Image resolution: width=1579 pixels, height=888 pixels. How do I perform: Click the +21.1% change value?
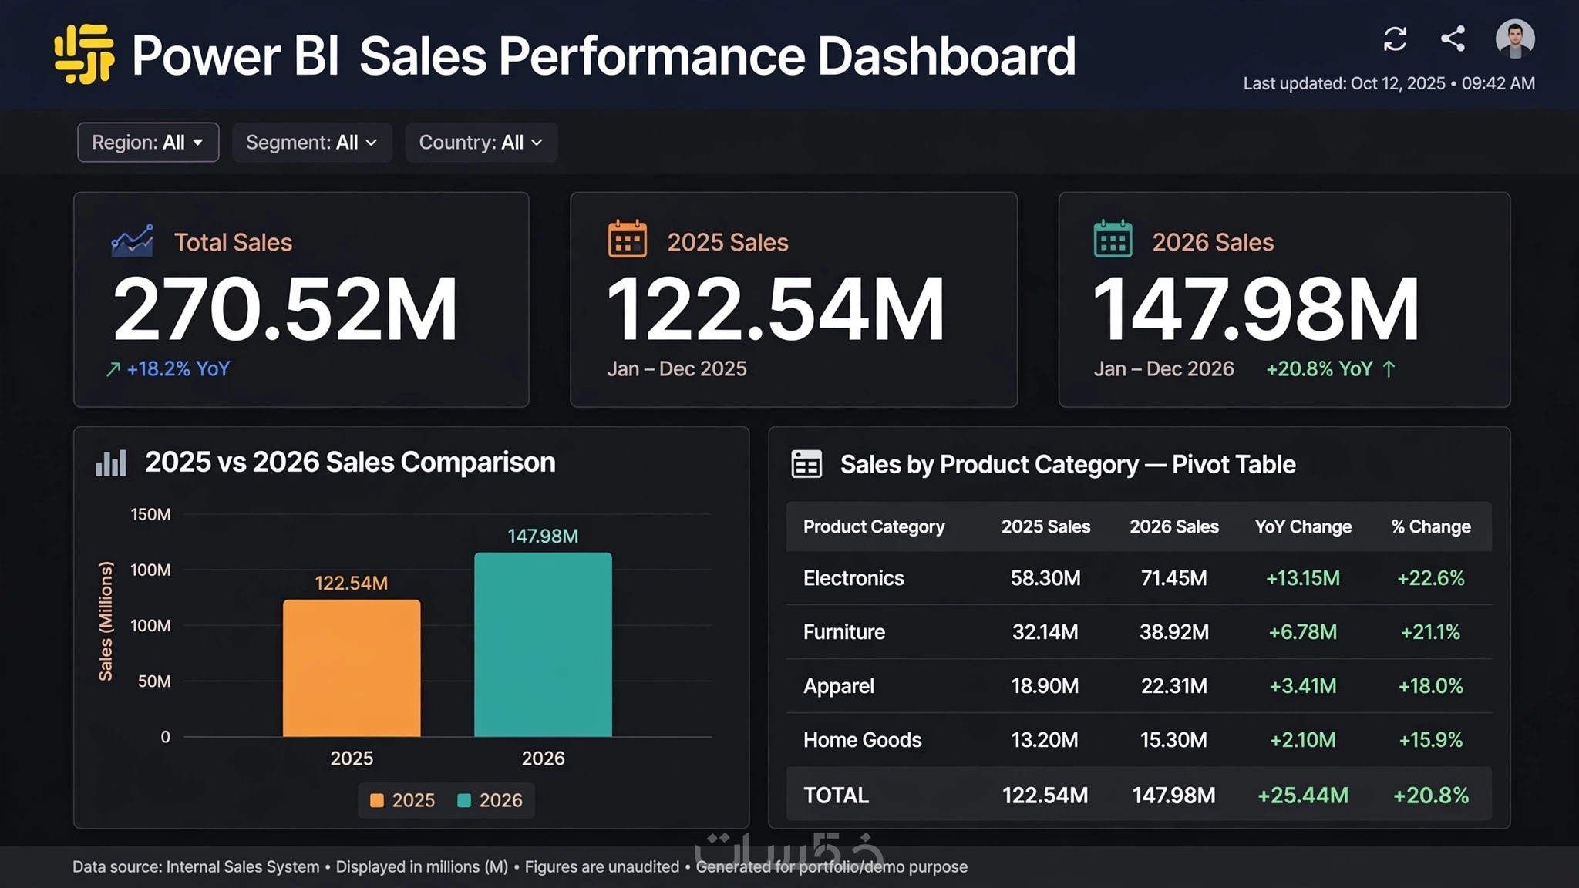(1431, 632)
